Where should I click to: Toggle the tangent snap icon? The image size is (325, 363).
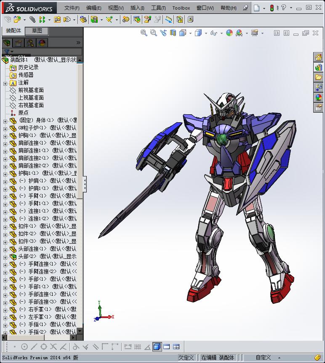click(76, 347)
